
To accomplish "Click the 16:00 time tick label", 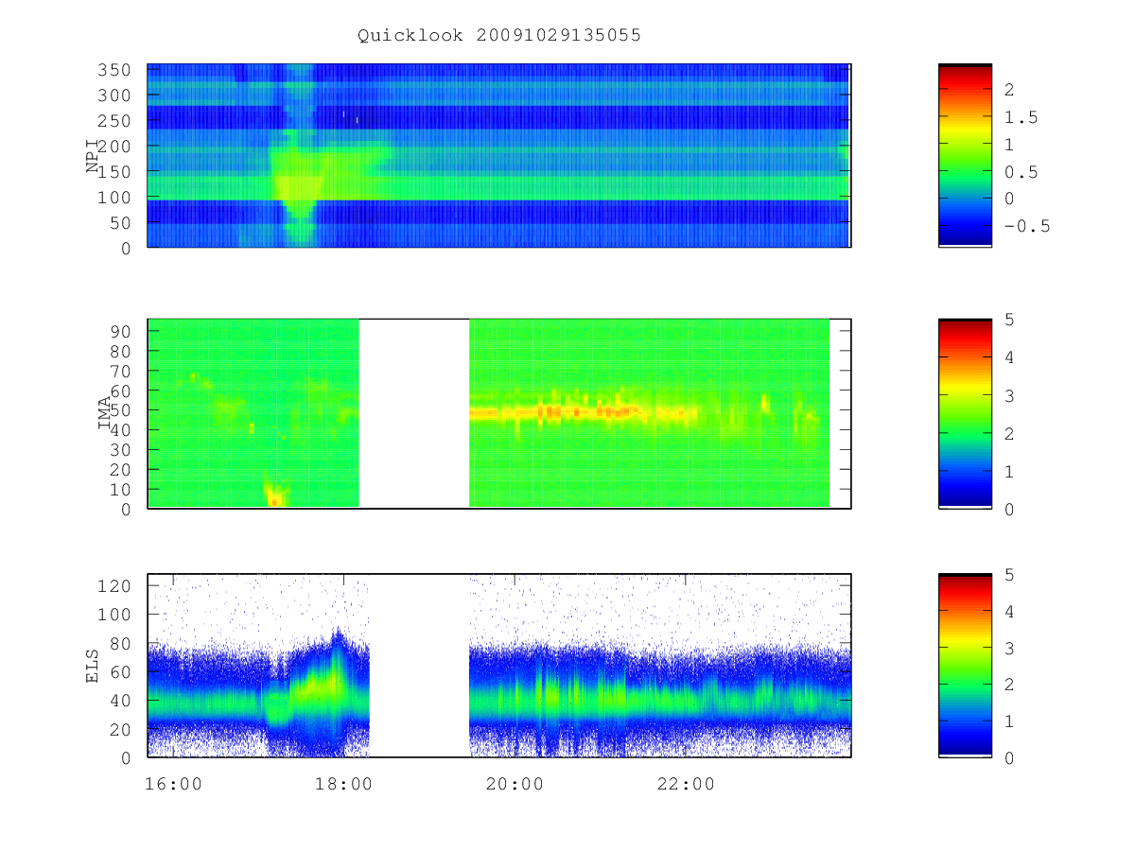I will click(x=173, y=784).
